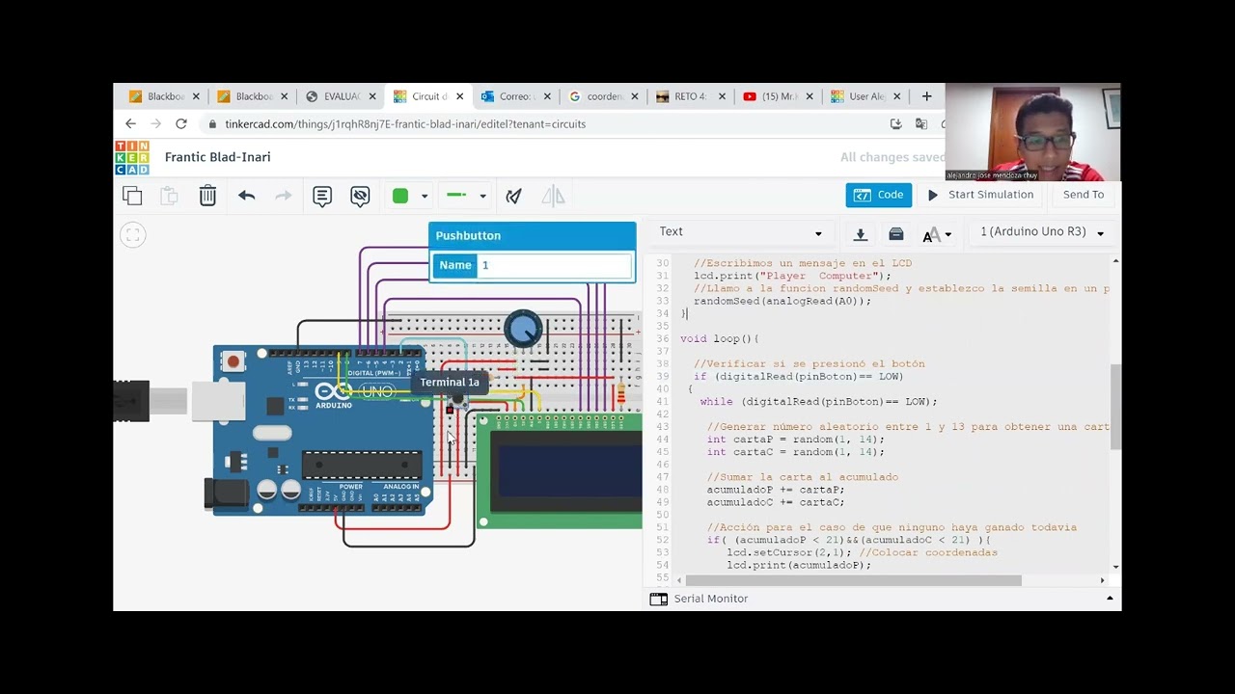Image resolution: width=1235 pixels, height=694 pixels.
Task: Copy the selected component
Action: click(x=132, y=197)
